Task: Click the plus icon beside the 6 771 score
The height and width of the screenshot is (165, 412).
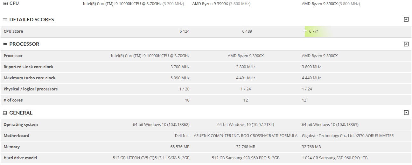Action: 305,31
